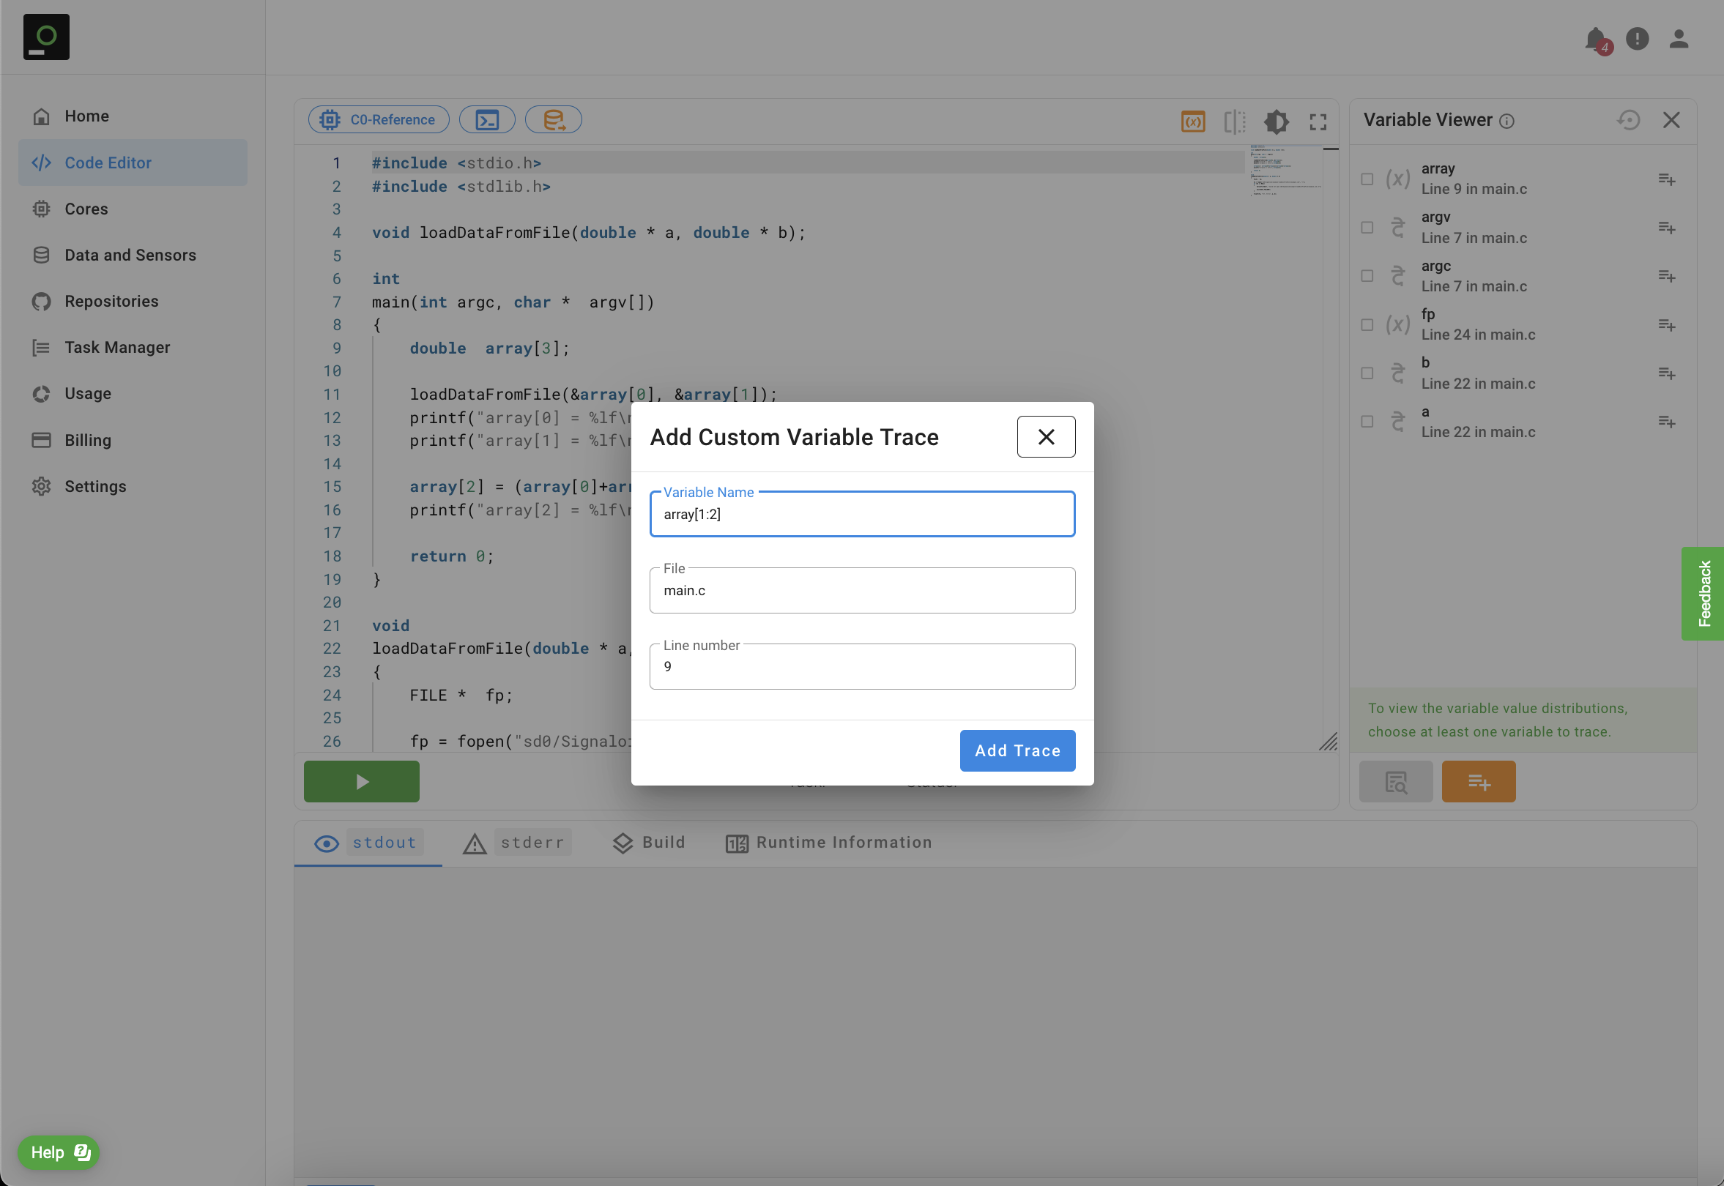
Task: Open the terminal icon in editor toolbar
Action: click(487, 119)
